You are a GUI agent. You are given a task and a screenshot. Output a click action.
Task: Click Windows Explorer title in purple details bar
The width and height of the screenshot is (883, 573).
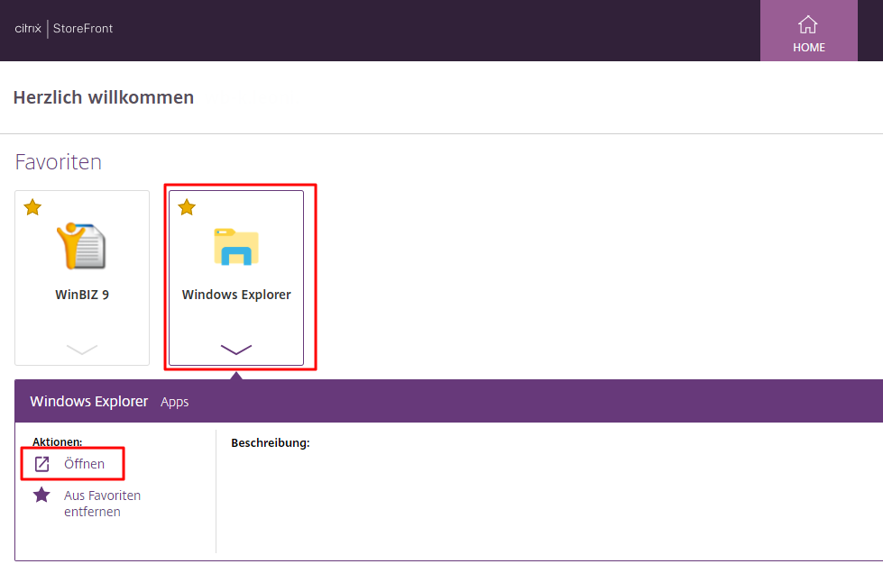(x=88, y=401)
